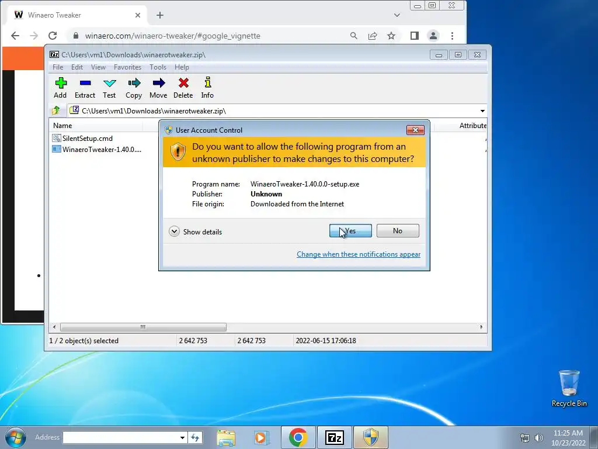This screenshot has width=598, height=449.
Task: Close the Winaero Tweaker tab
Action: tap(138, 15)
